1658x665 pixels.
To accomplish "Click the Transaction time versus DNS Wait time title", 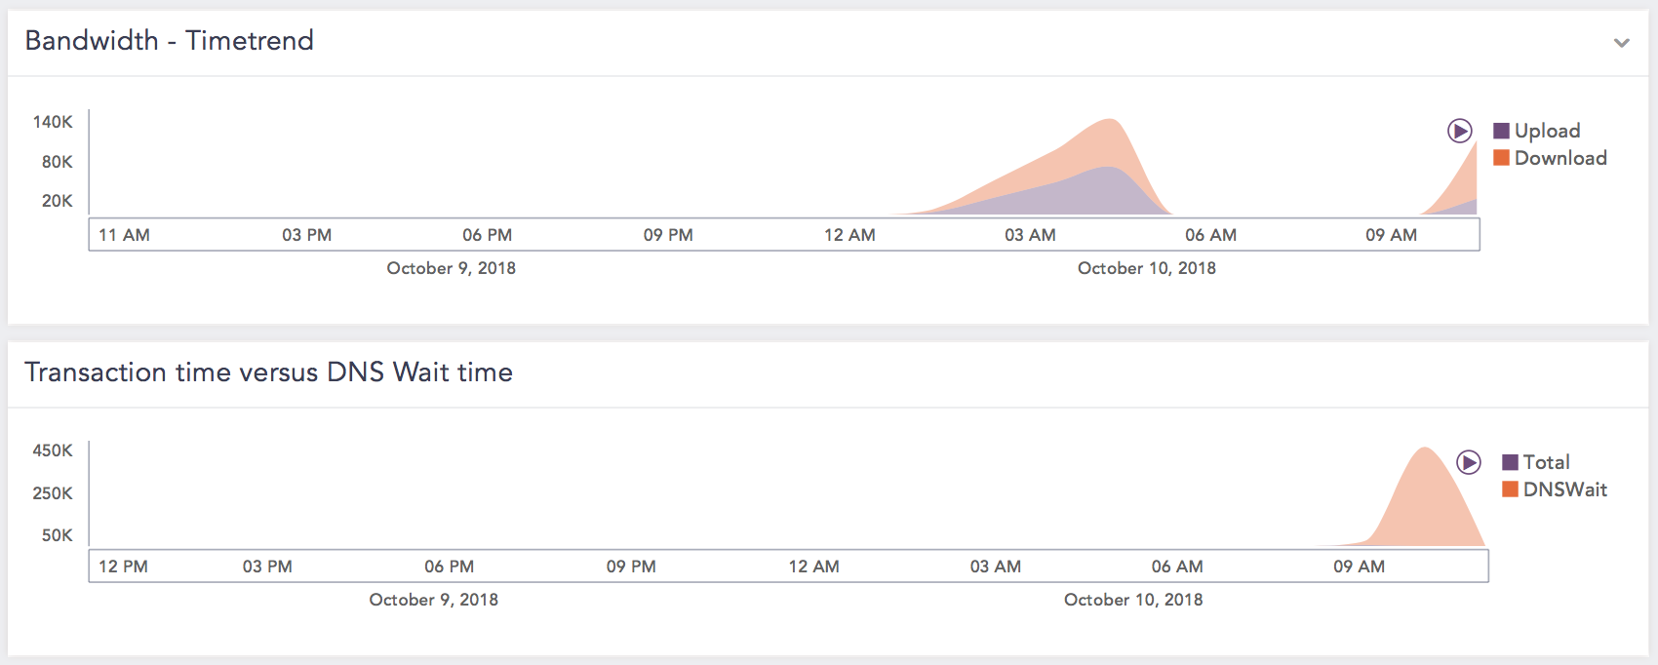I will [x=269, y=372].
